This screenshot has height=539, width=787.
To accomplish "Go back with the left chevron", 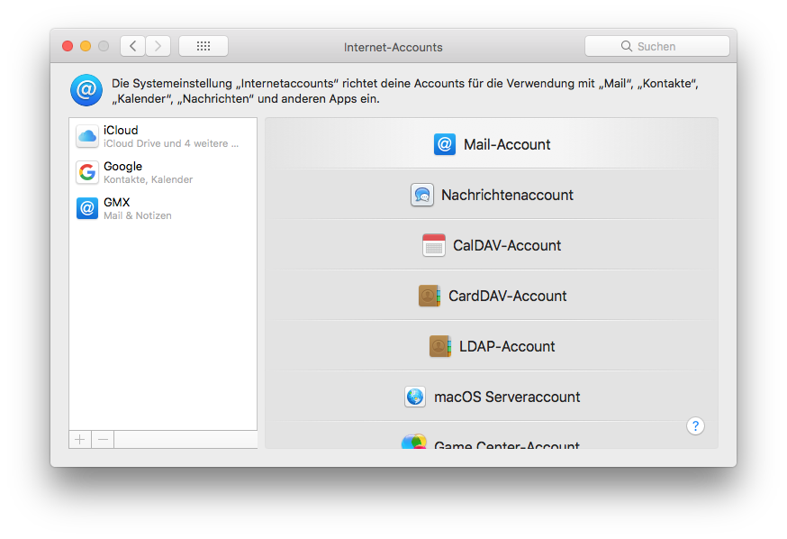I will [132, 46].
